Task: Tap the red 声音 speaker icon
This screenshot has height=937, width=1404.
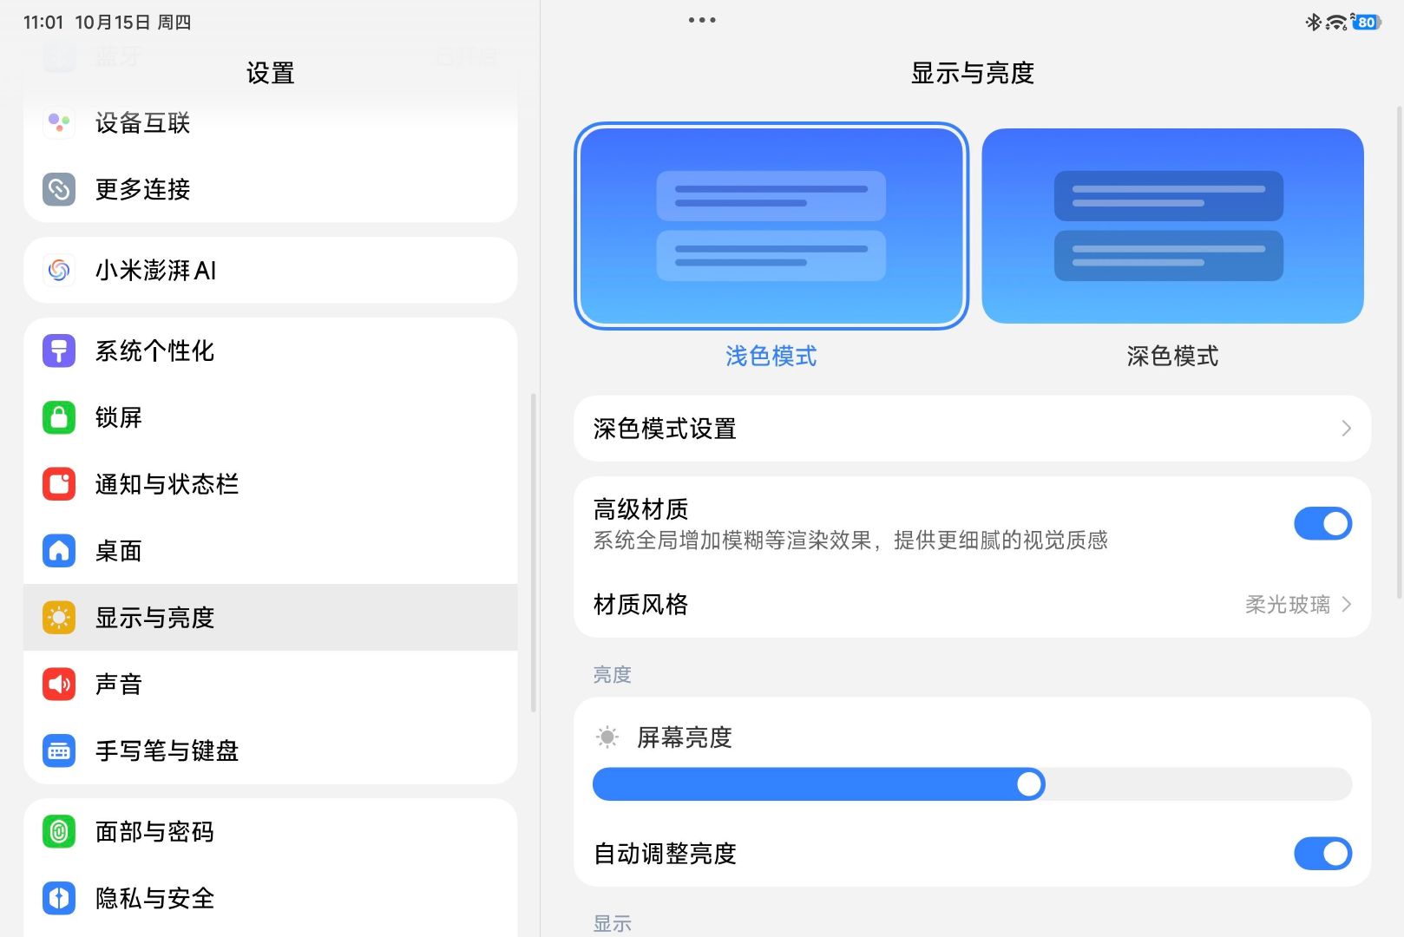Action: pyautogui.click(x=59, y=684)
